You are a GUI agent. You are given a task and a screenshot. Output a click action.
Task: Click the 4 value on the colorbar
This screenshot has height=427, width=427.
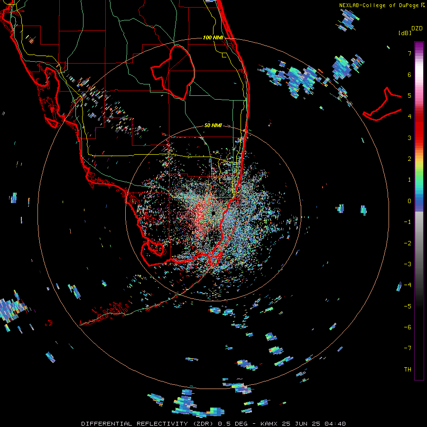click(x=409, y=117)
